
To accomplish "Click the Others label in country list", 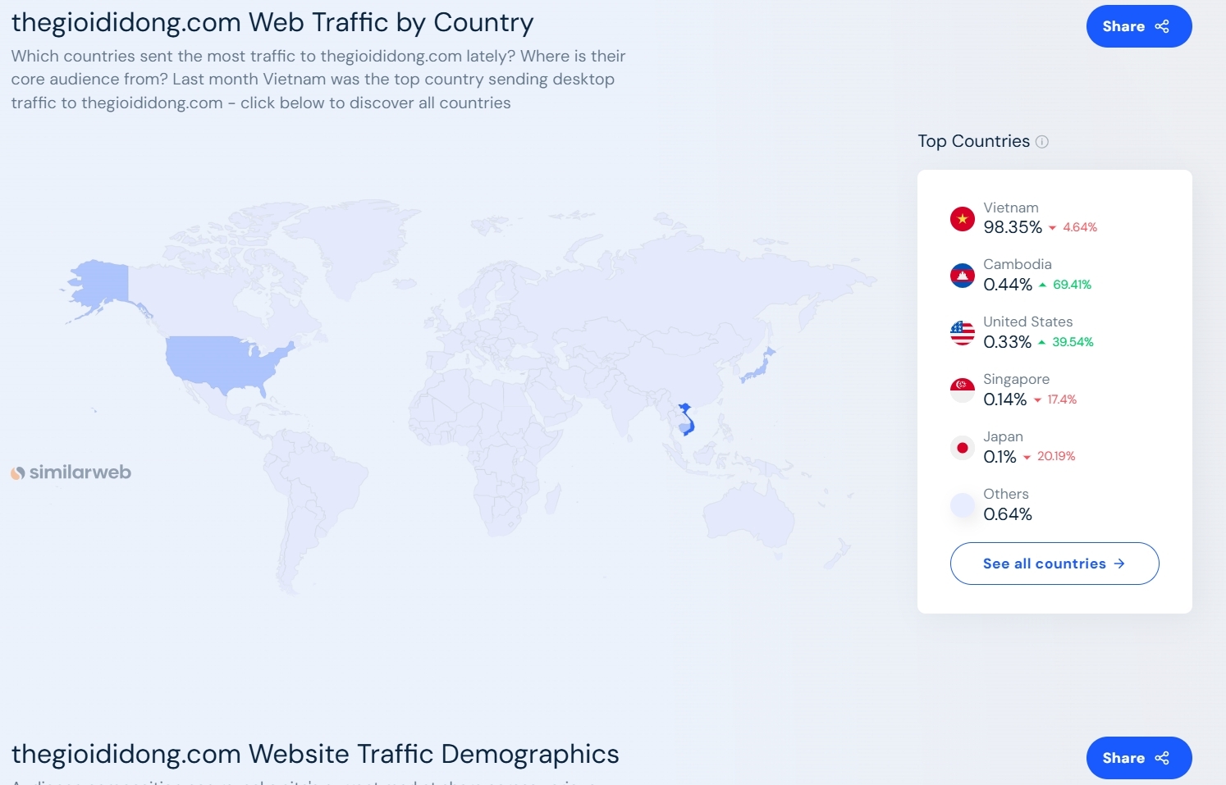I will (1006, 494).
